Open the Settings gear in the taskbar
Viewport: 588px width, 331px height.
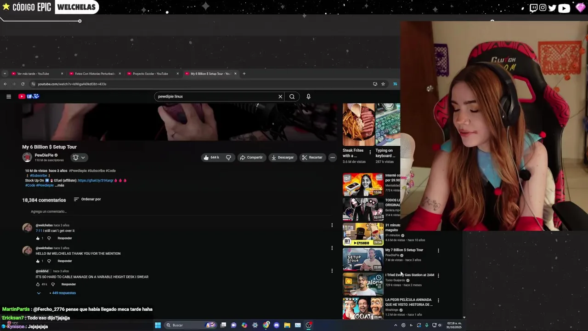[x=255, y=325]
